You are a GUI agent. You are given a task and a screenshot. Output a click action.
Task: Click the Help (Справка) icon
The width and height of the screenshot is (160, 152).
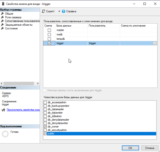[63, 11]
